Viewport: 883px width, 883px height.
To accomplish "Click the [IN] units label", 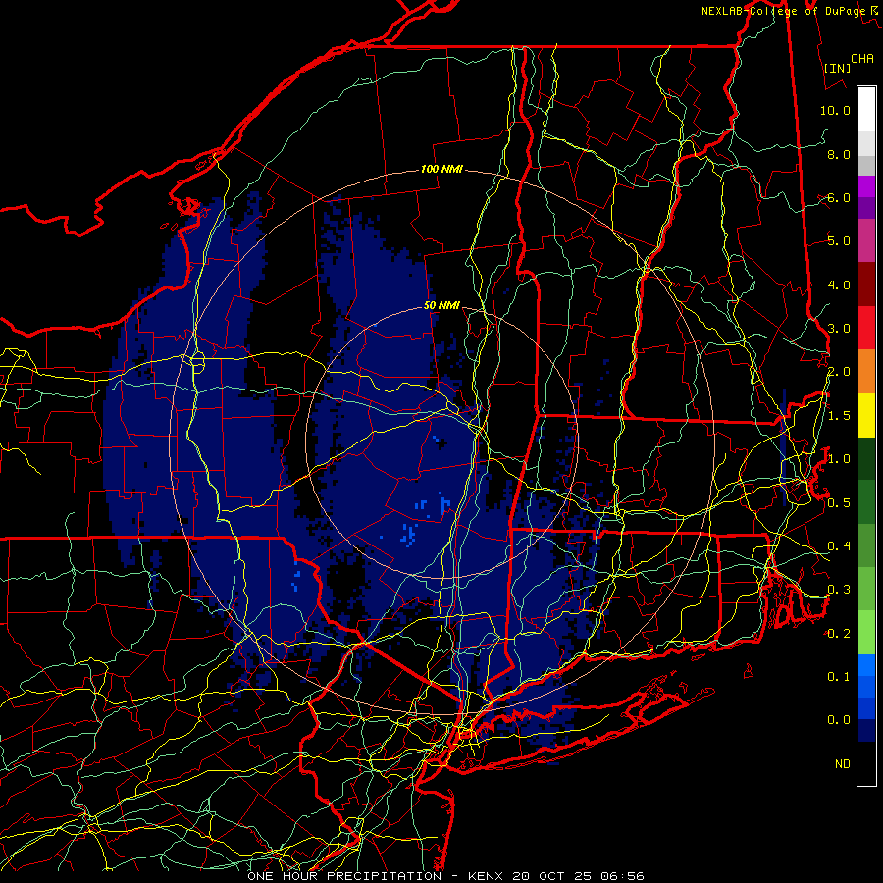I will (x=837, y=68).
